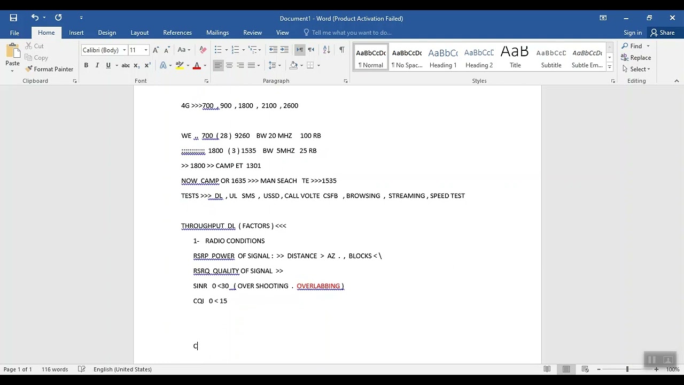Switch to the References tab
This screenshot has height=385, width=684.
[x=177, y=33]
